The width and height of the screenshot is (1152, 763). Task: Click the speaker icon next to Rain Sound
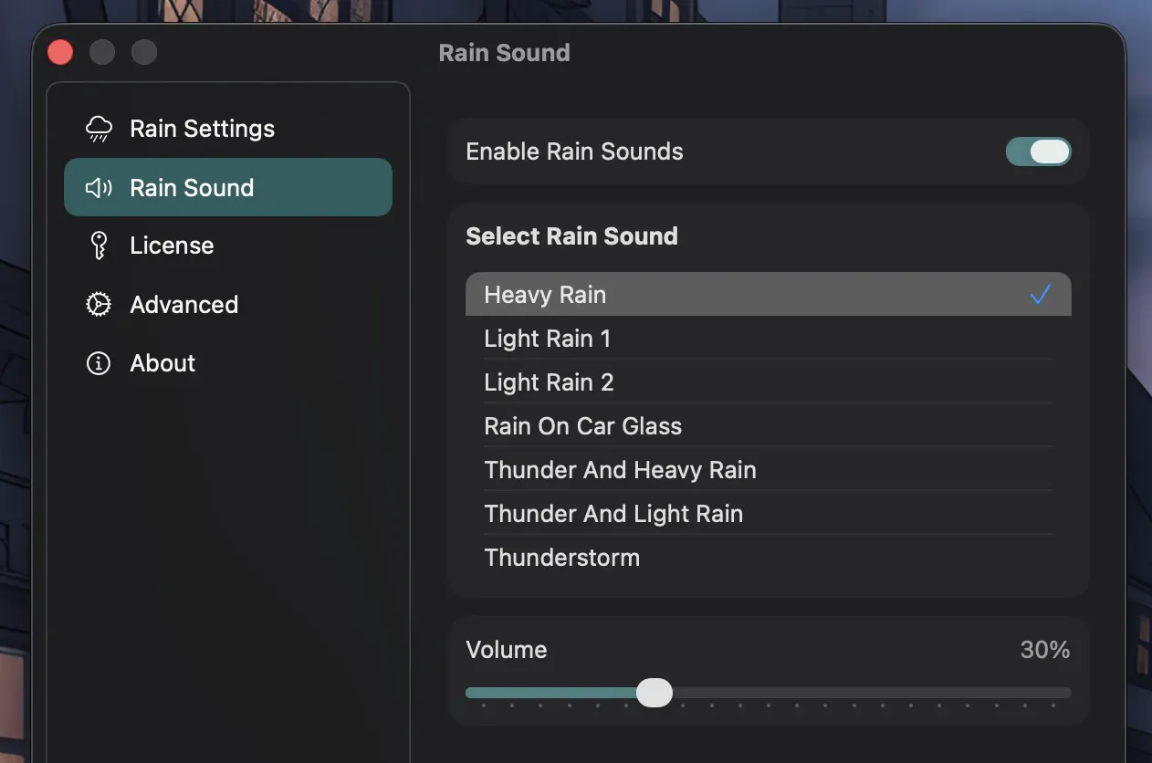(98, 187)
